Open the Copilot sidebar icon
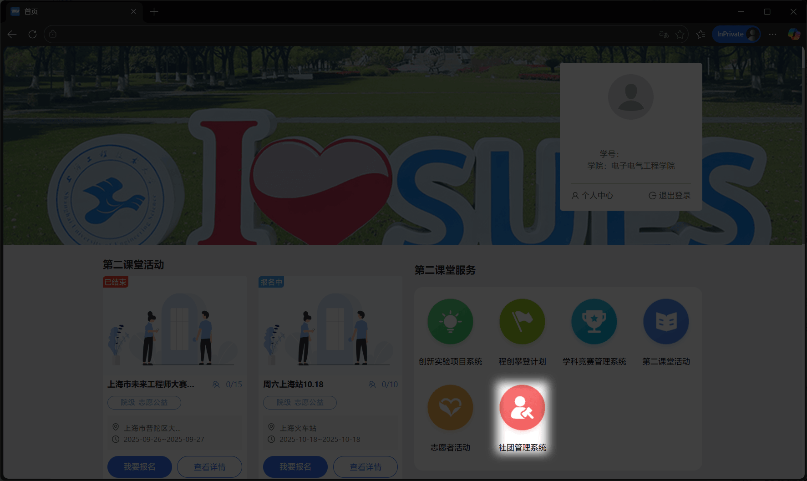 tap(794, 34)
